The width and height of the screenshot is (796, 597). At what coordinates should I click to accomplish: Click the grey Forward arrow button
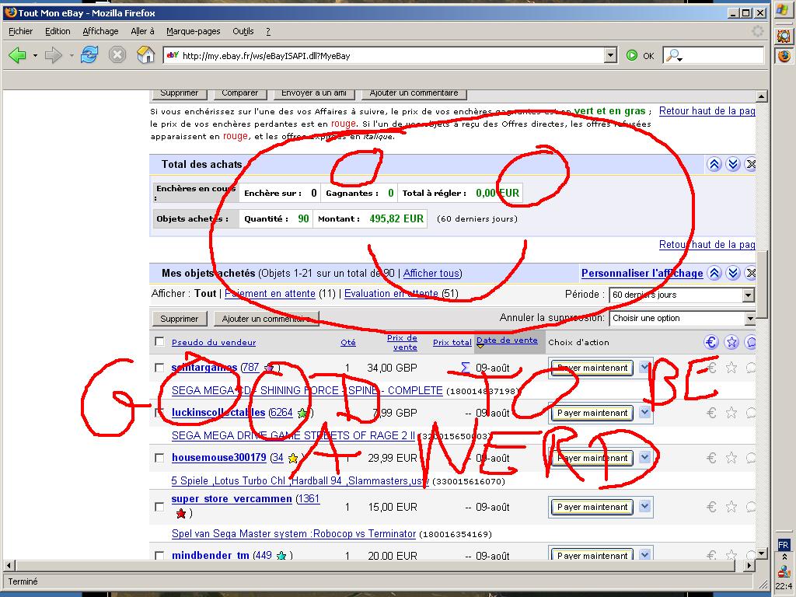tap(53, 55)
